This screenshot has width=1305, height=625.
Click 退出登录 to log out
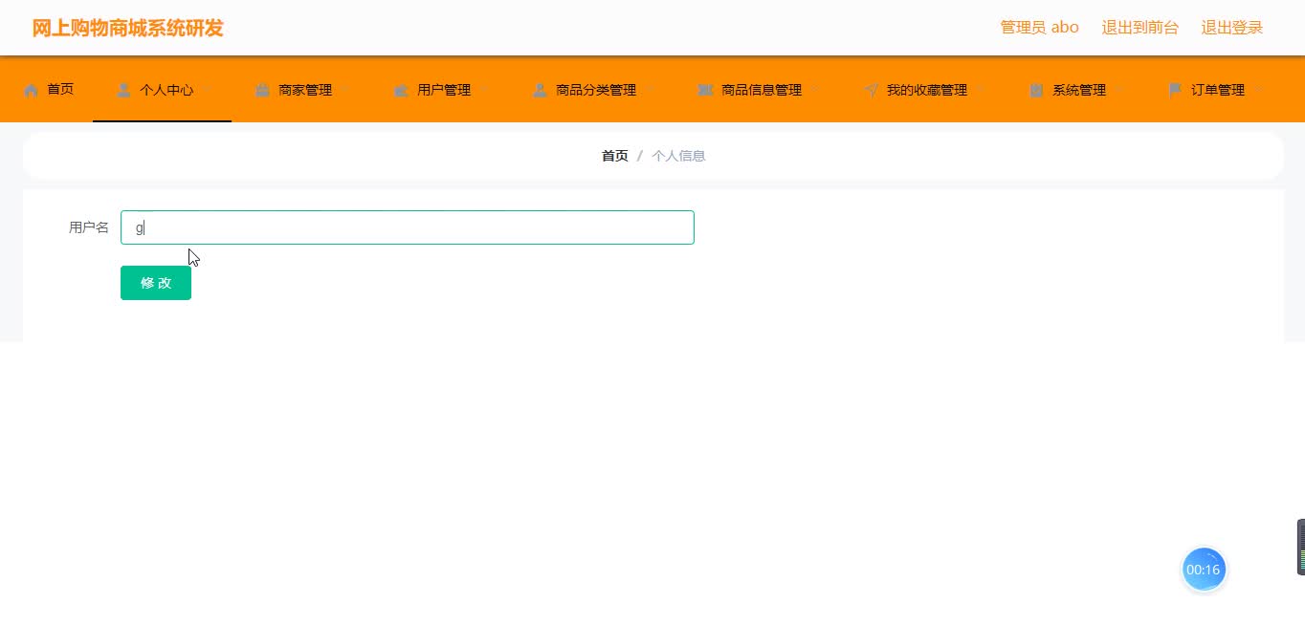coord(1232,28)
